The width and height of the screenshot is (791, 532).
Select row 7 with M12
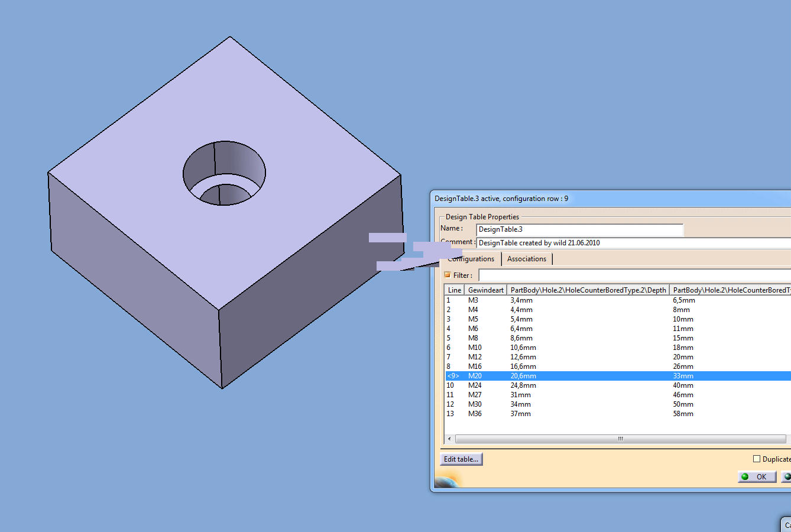(618, 357)
